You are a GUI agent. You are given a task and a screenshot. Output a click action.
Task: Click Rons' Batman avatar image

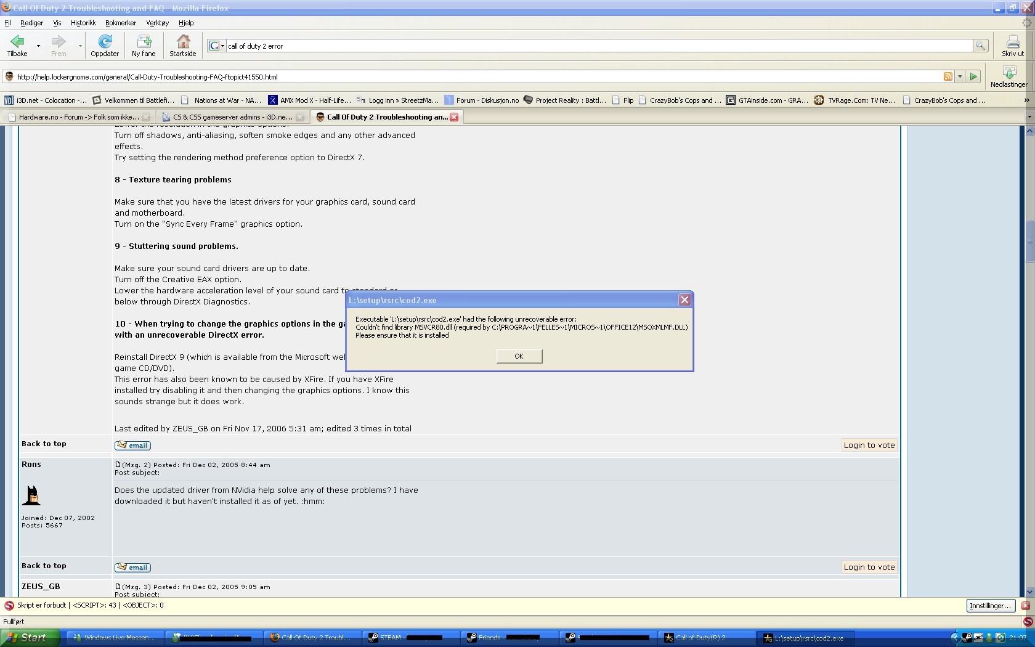(31, 495)
